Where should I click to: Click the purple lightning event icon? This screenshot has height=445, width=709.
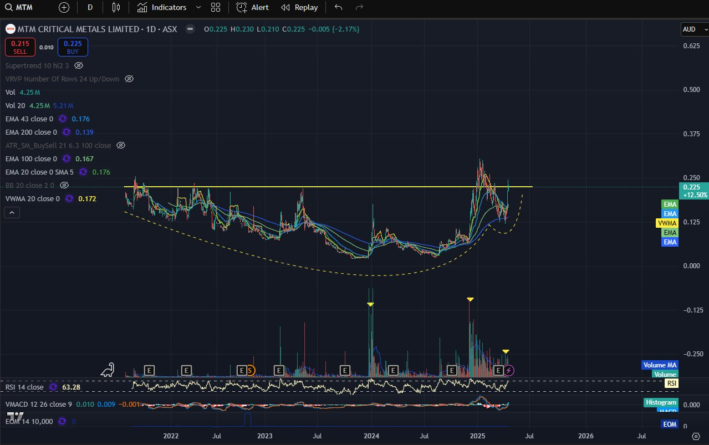click(x=509, y=370)
